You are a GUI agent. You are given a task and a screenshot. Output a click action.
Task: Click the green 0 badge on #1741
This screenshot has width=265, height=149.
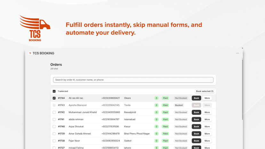coord(157,120)
